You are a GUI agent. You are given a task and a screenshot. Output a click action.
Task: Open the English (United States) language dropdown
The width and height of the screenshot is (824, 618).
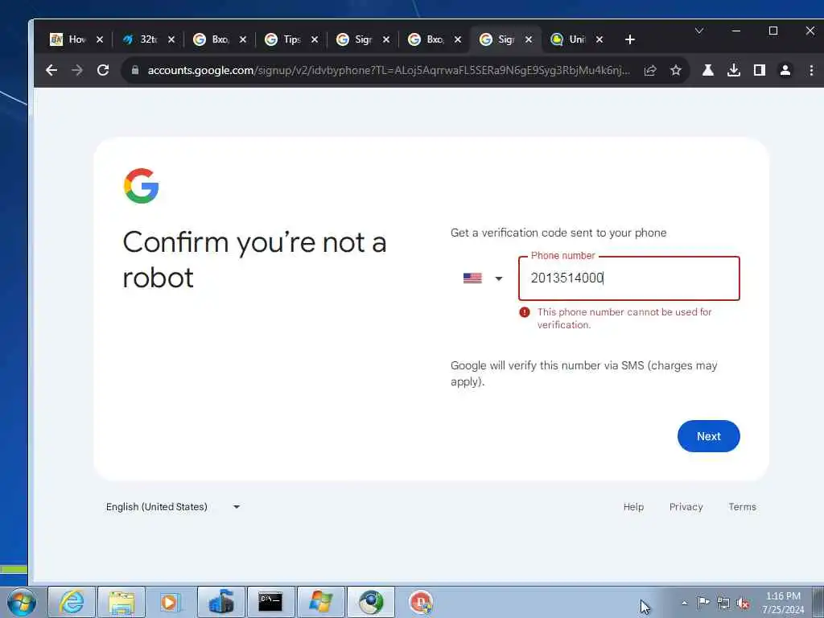174,507
